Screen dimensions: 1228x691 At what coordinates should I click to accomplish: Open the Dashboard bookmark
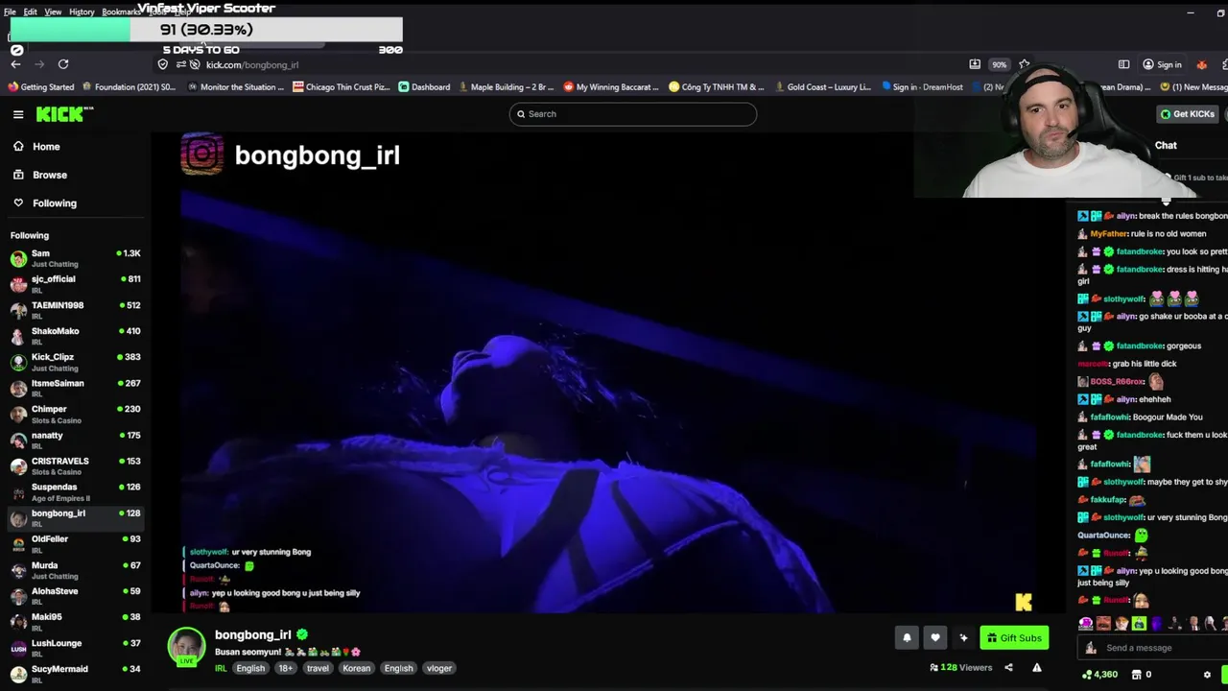tap(423, 86)
